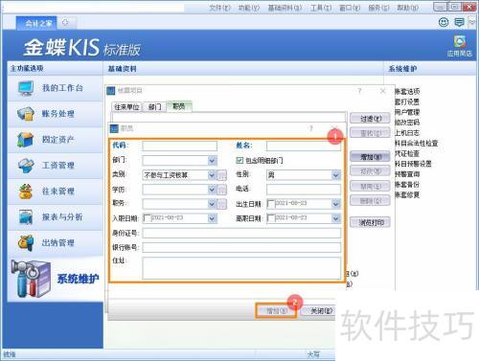The image size is (479, 361).
Task: Click 禁用 button in right button column
Action: (371, 186)
